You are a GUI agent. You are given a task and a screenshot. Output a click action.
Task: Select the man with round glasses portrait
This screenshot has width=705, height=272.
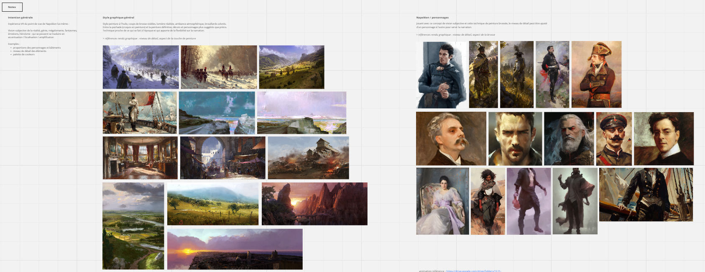point(664,139)
